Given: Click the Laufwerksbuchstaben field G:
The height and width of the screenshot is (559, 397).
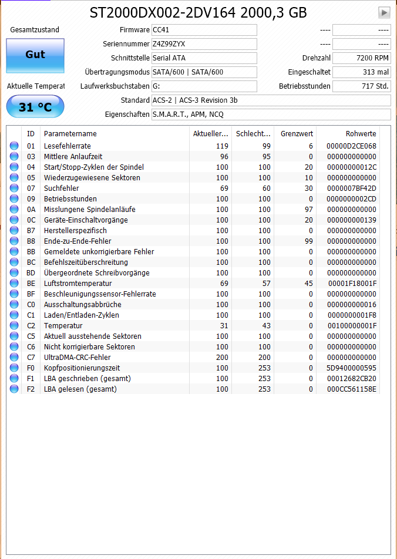Looking at the screenshot, I should (x=204, y=86).
